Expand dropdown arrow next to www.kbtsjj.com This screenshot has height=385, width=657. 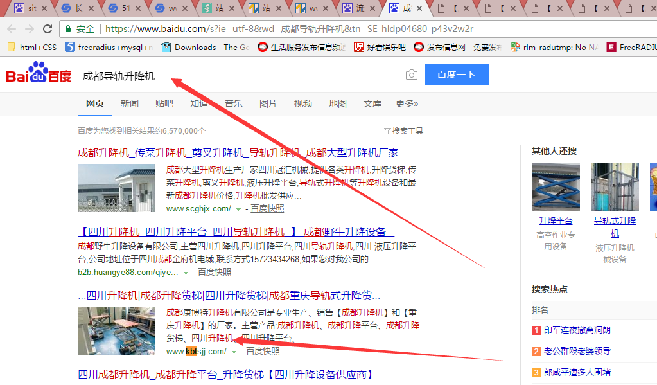point(234,352)
